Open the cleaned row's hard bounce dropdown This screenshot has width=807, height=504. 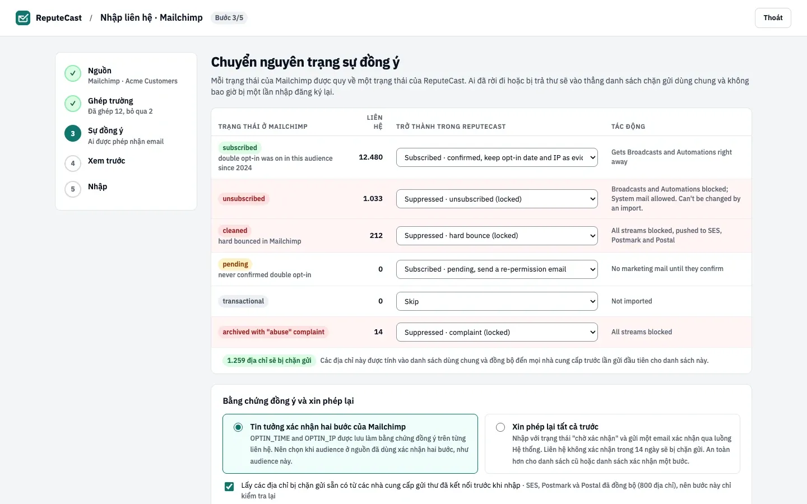[497, 236]
